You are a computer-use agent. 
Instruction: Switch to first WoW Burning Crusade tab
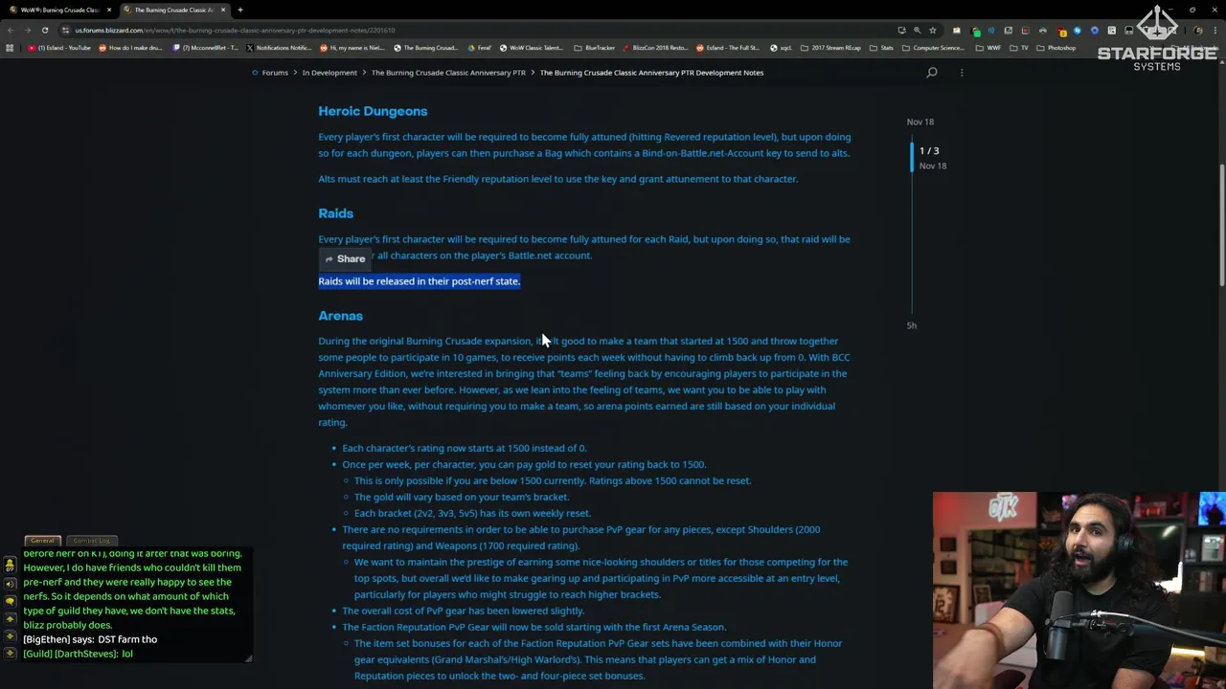(59, 10)
